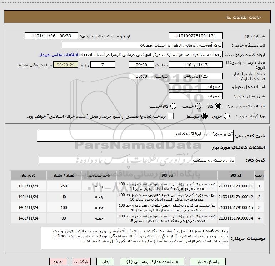Click the ردیف column header
275x266 pixels.
click(259, 175)
